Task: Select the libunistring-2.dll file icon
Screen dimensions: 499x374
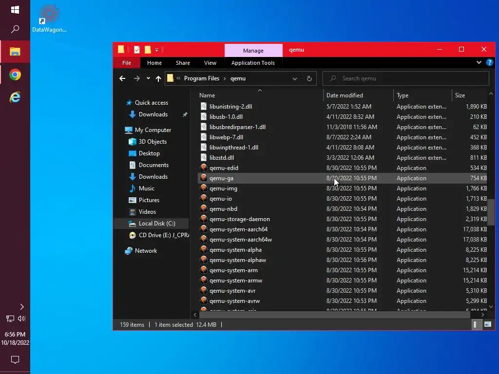Action: (204, 107)
